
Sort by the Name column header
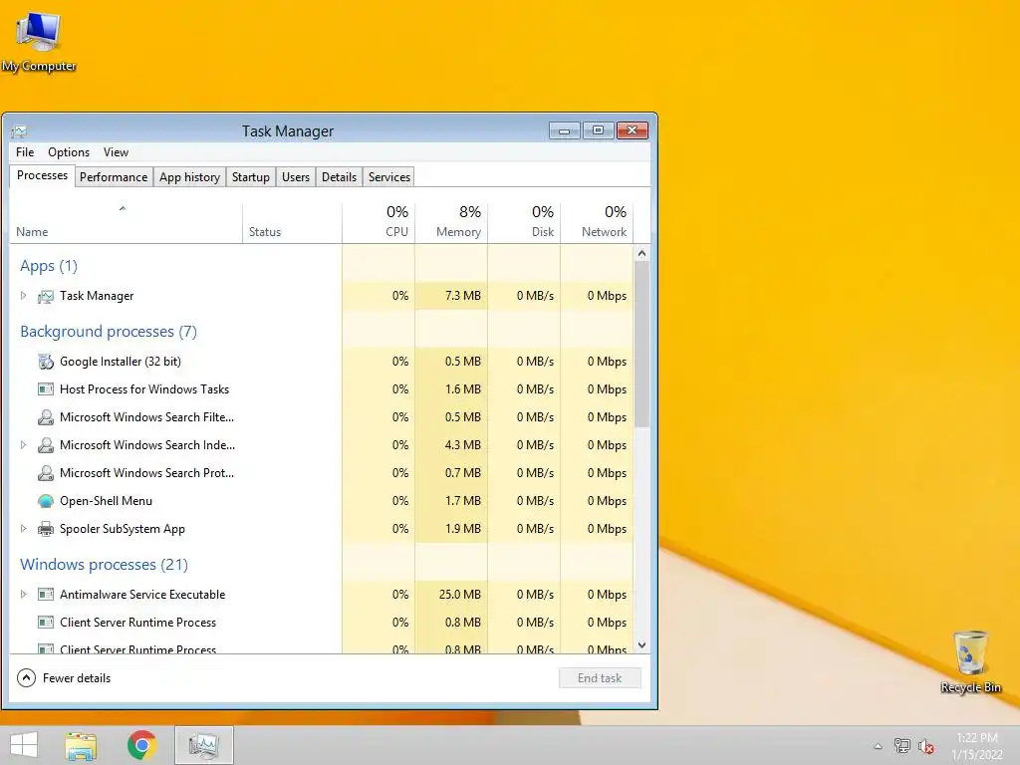click(x=126, y=223)
